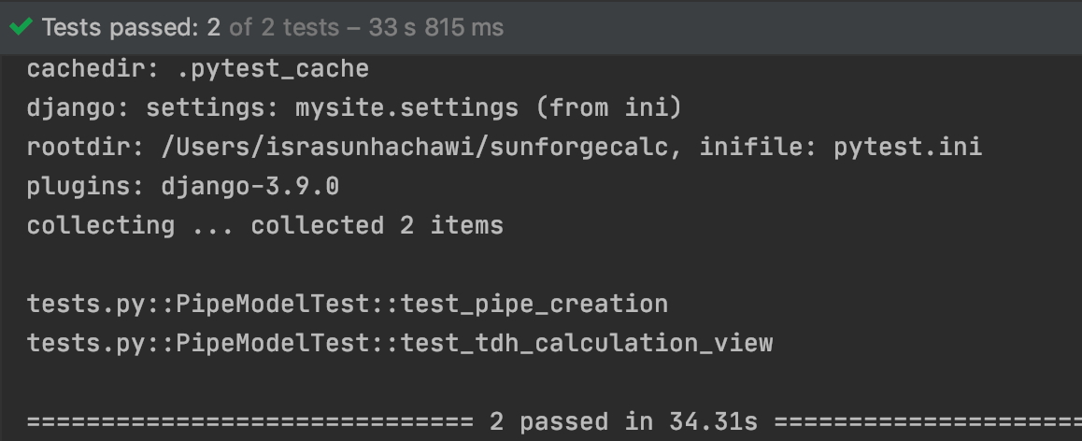Click the '2 passed in 34.31s' summary
This screenshot has width=1082, height=441.
pyautogui.click(x=624, y=421)
